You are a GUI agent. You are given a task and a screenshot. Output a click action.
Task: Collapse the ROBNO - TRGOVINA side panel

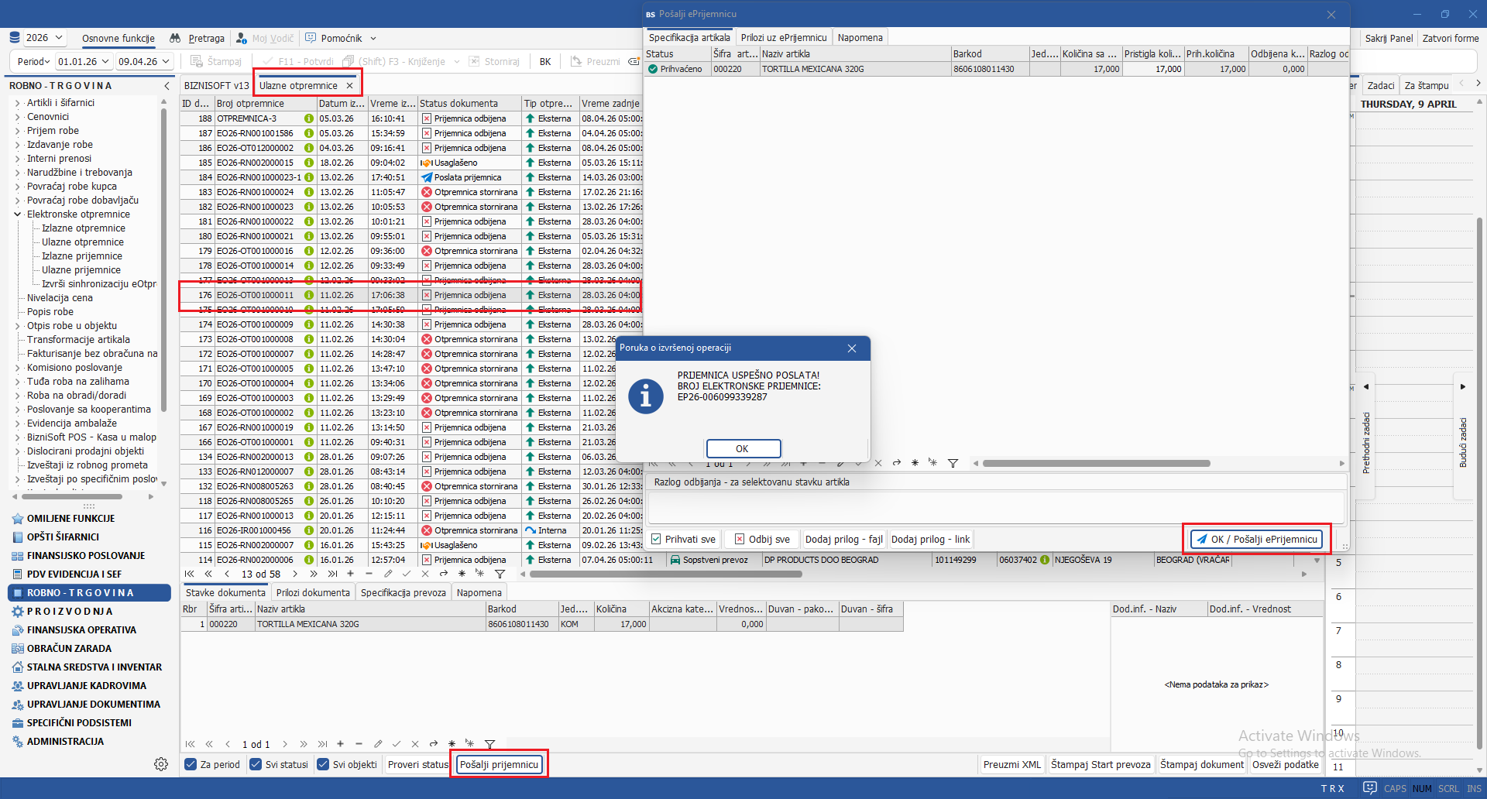tap(167, 85)
